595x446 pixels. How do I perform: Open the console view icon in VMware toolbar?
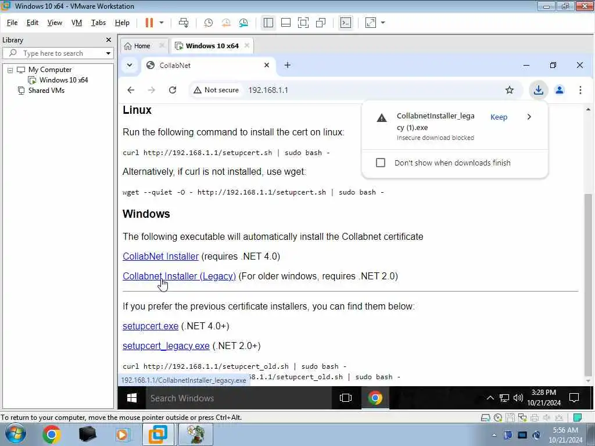[345, 23]
